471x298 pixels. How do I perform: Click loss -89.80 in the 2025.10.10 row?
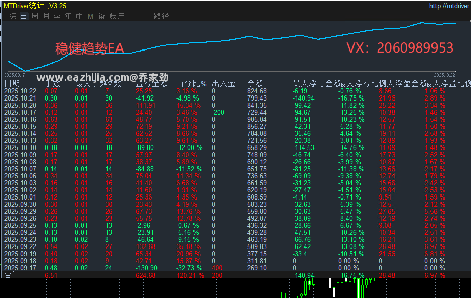point(145,147)
